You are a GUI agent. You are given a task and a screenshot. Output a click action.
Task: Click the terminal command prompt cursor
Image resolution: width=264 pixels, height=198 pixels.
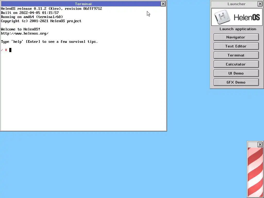pos(10,50)
